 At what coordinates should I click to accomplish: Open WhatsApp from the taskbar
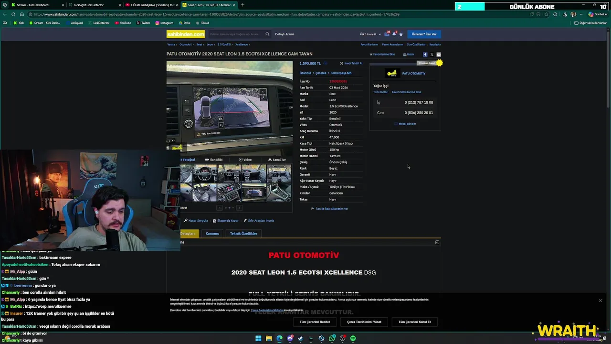click(332, 338)
